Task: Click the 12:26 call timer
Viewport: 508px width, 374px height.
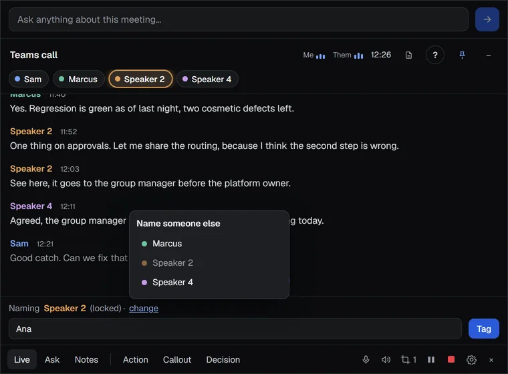Action: point(381,55)
